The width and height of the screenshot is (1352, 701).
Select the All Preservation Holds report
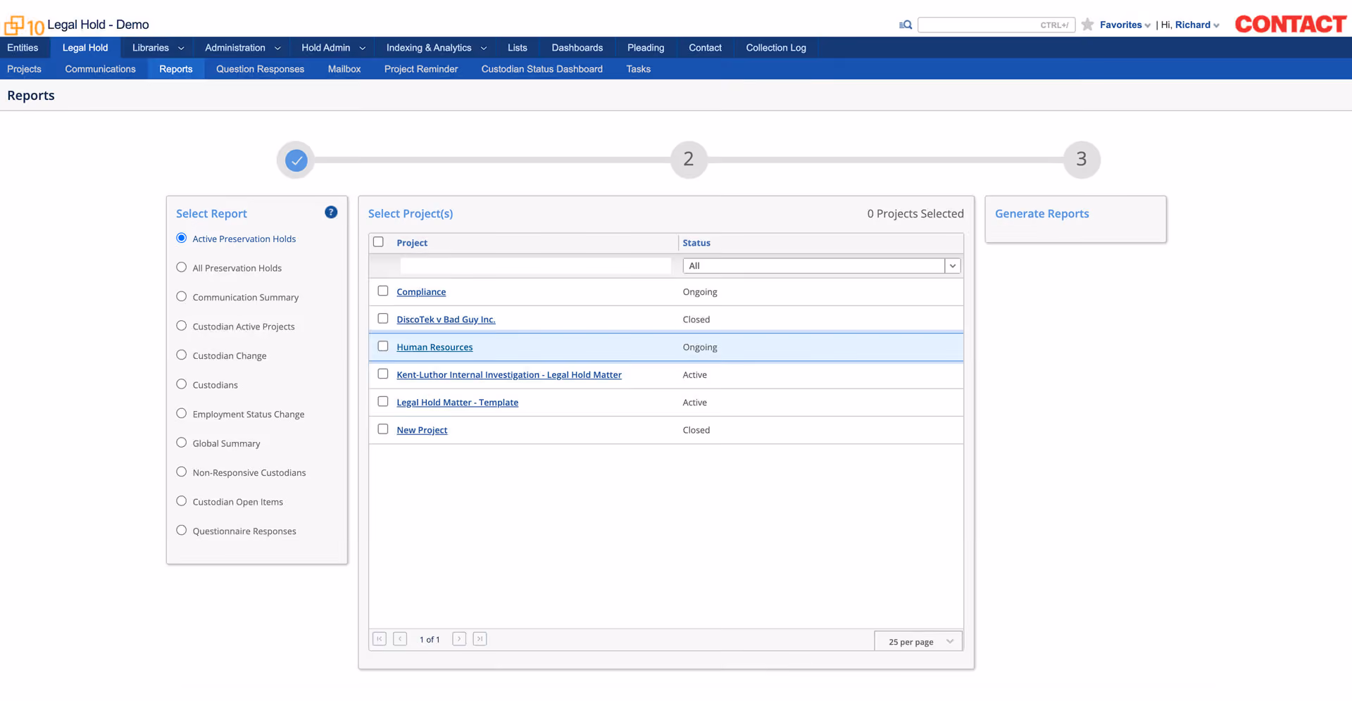pyautogui.click(x=182, y=267)
